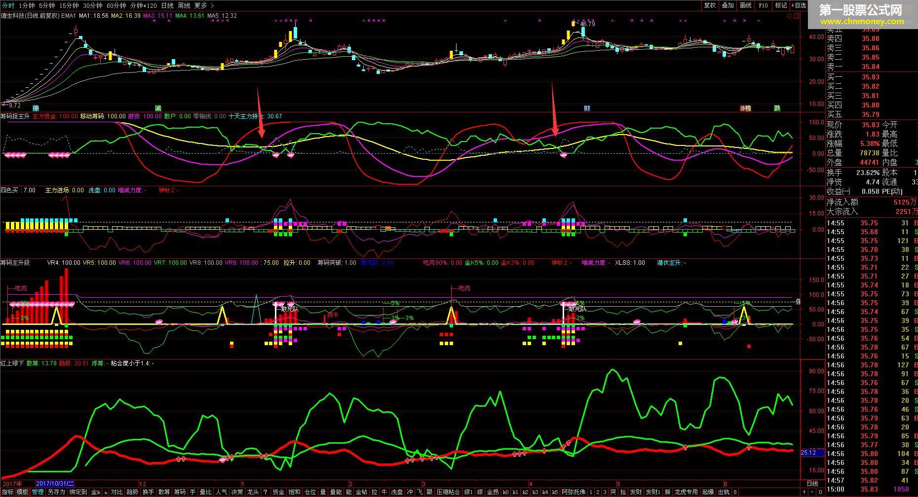Select the 龙头 indicator tab
This screenshot has width=918, height=497.
(x=253, y=492)
